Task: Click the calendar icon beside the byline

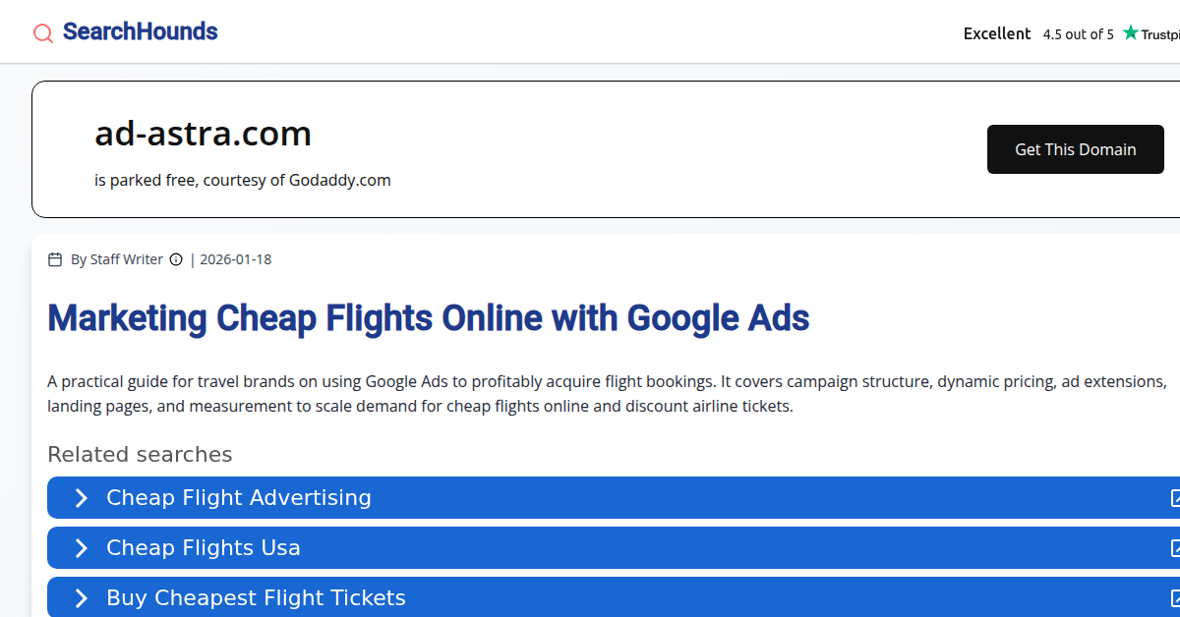Action: [55, 259]
